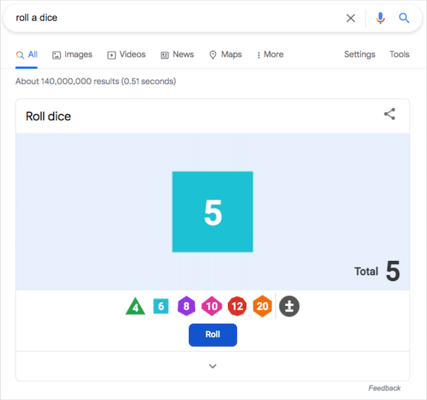Switch to the Images tab

pos(72,55)
